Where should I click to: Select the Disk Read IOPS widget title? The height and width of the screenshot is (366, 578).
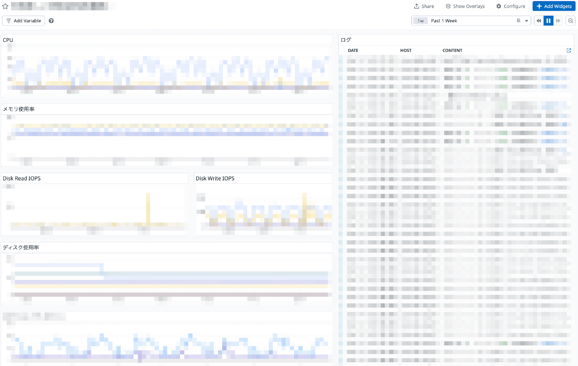[22, 178]
